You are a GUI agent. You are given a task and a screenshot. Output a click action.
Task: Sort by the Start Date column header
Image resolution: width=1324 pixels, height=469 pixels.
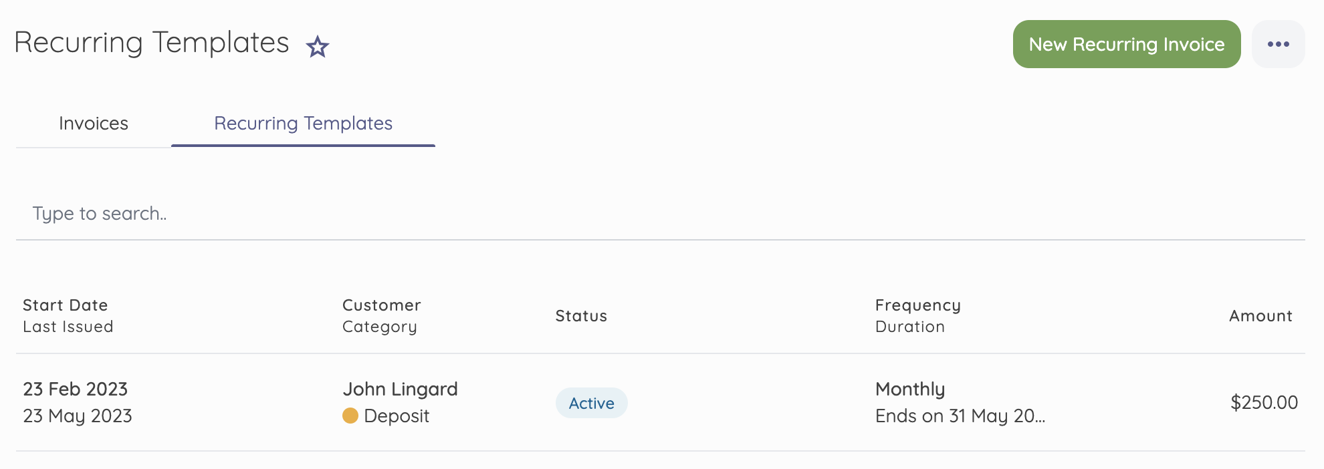[66, 305]
